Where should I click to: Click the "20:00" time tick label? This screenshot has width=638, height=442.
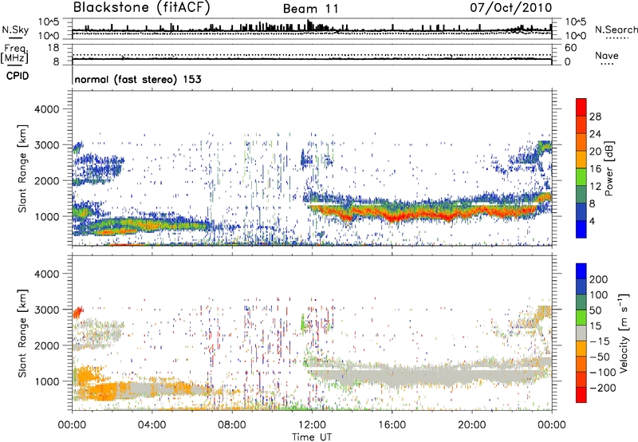click(471, 425)
